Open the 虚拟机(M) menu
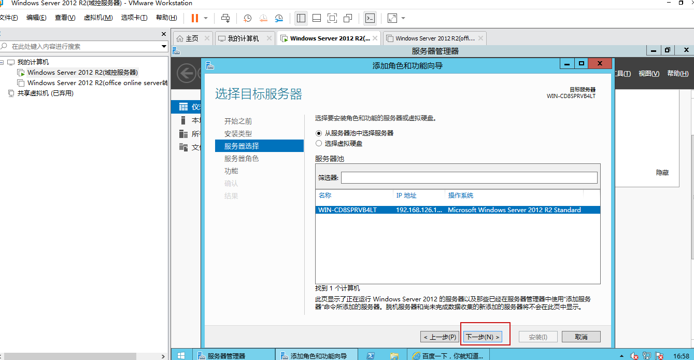 [x=98, y=18]
